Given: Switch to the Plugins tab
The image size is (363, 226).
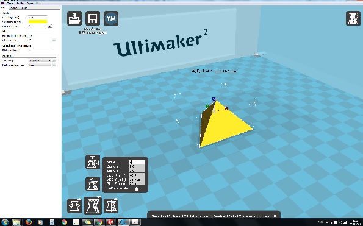Looking at the screenshot, I should pyautogui.click(x=24, y=8).
